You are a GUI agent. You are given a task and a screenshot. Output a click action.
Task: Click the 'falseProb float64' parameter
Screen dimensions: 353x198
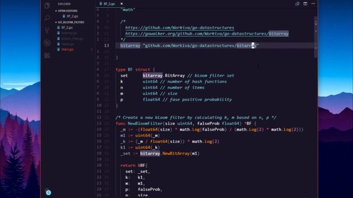click(218, 123)
